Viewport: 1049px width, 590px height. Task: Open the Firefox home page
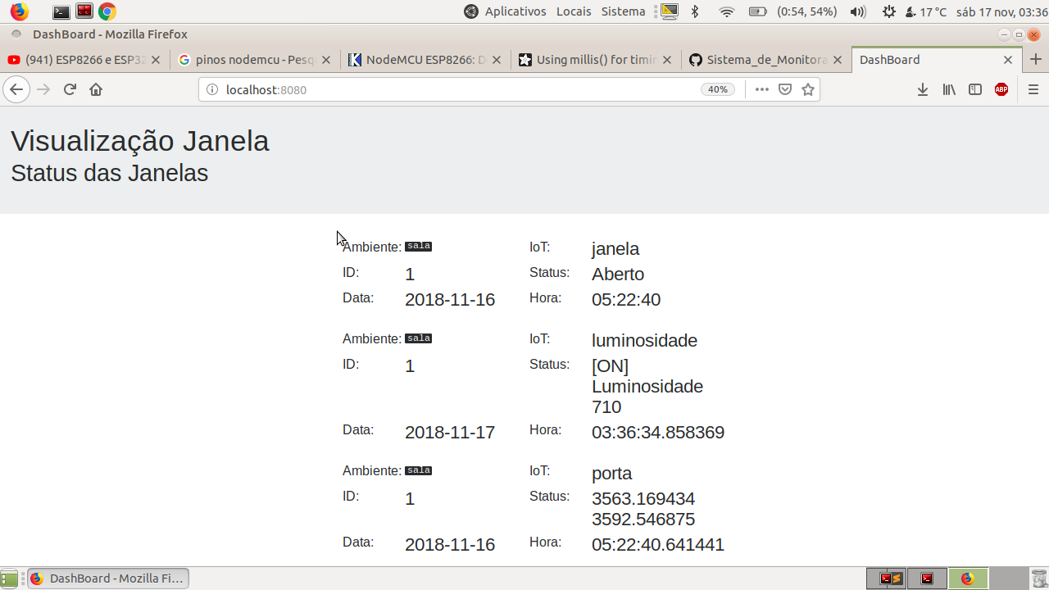[96, 89]
